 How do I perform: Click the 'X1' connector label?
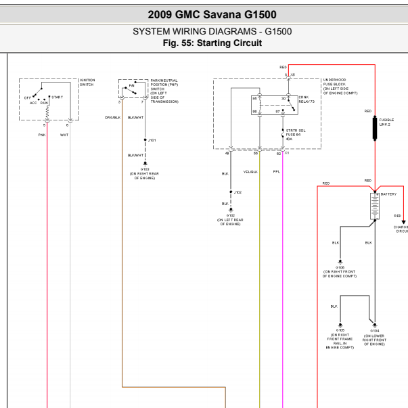click(x=287, y=153)
